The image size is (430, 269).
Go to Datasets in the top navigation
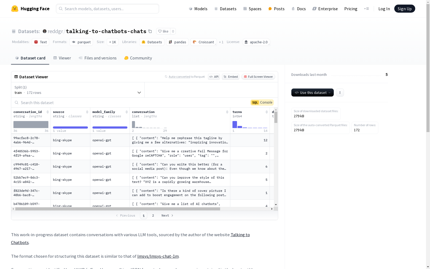(225, 9)
